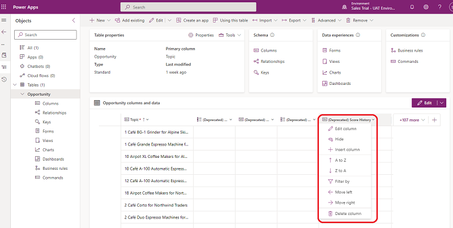Open help question mark icon
453x228 pixels.
(x=439, y=7)
